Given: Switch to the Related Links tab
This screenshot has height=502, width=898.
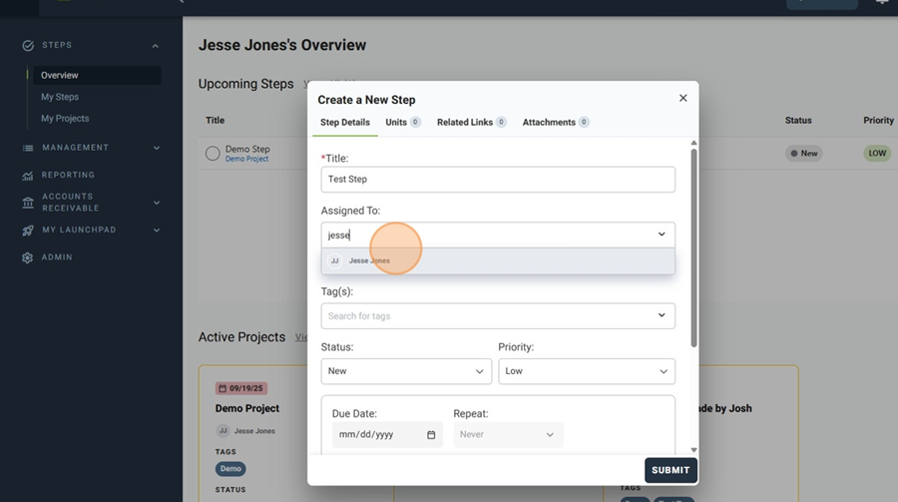Looking at the screenshot, I should click(471, 122).
